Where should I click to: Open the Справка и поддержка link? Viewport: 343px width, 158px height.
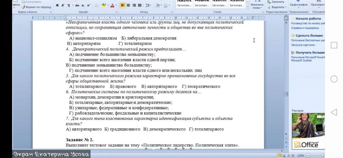point(305,28)
